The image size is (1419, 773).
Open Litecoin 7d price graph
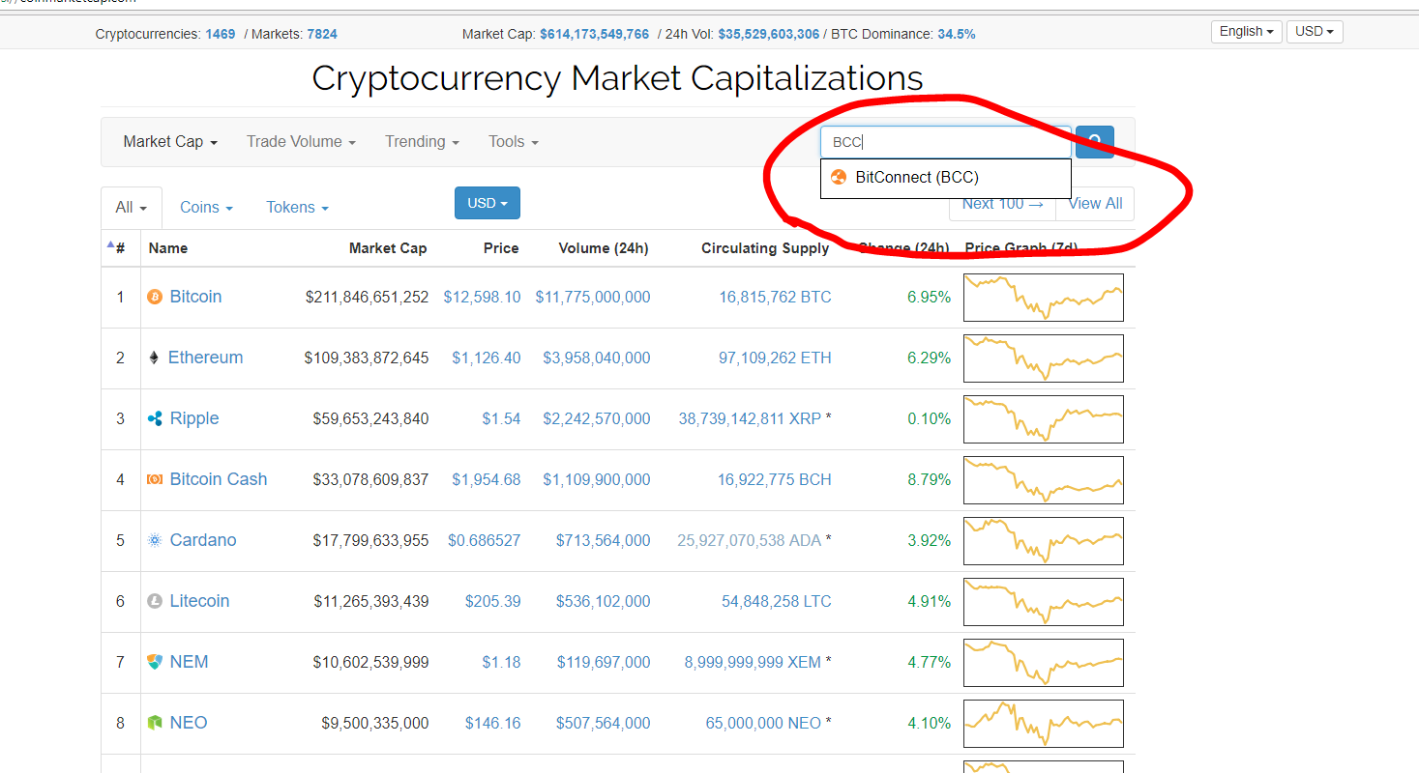[x=1044, y=602]
